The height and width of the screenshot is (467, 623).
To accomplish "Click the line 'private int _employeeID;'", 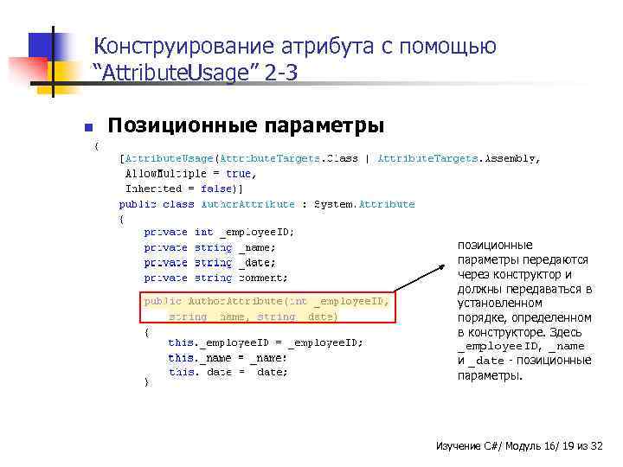I will (x=219, y=232).
